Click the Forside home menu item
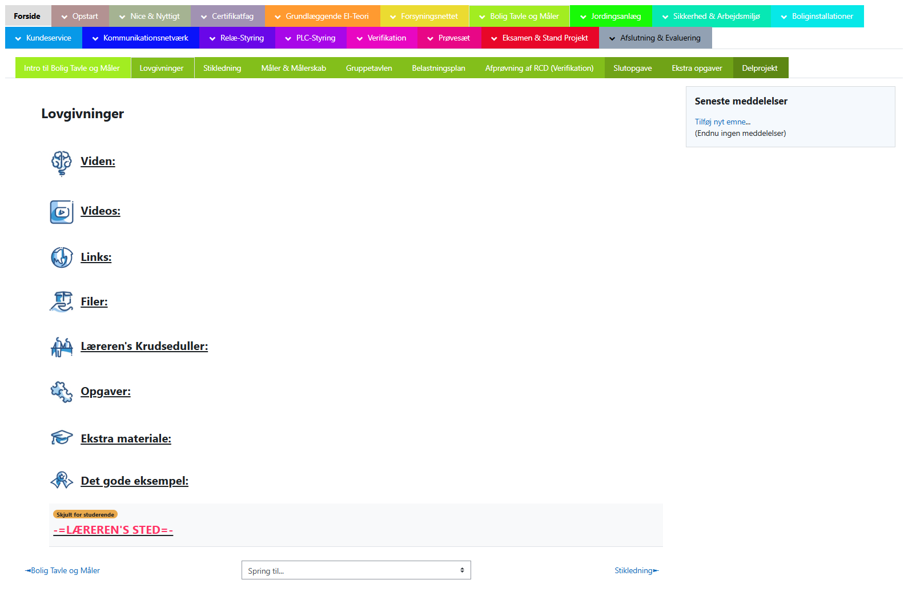The width and height of the screenshot is (904, 592). pos(27,16)
